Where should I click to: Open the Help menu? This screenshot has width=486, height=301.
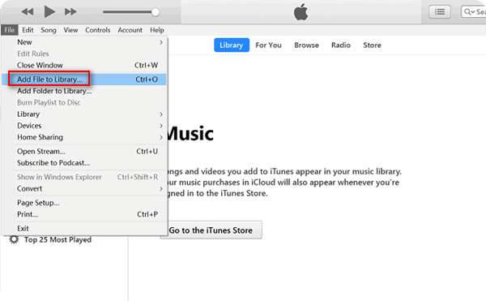[x=157, y=30]
